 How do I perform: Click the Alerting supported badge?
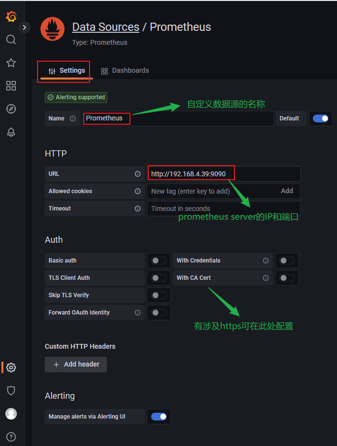click(x=76, y=97)
